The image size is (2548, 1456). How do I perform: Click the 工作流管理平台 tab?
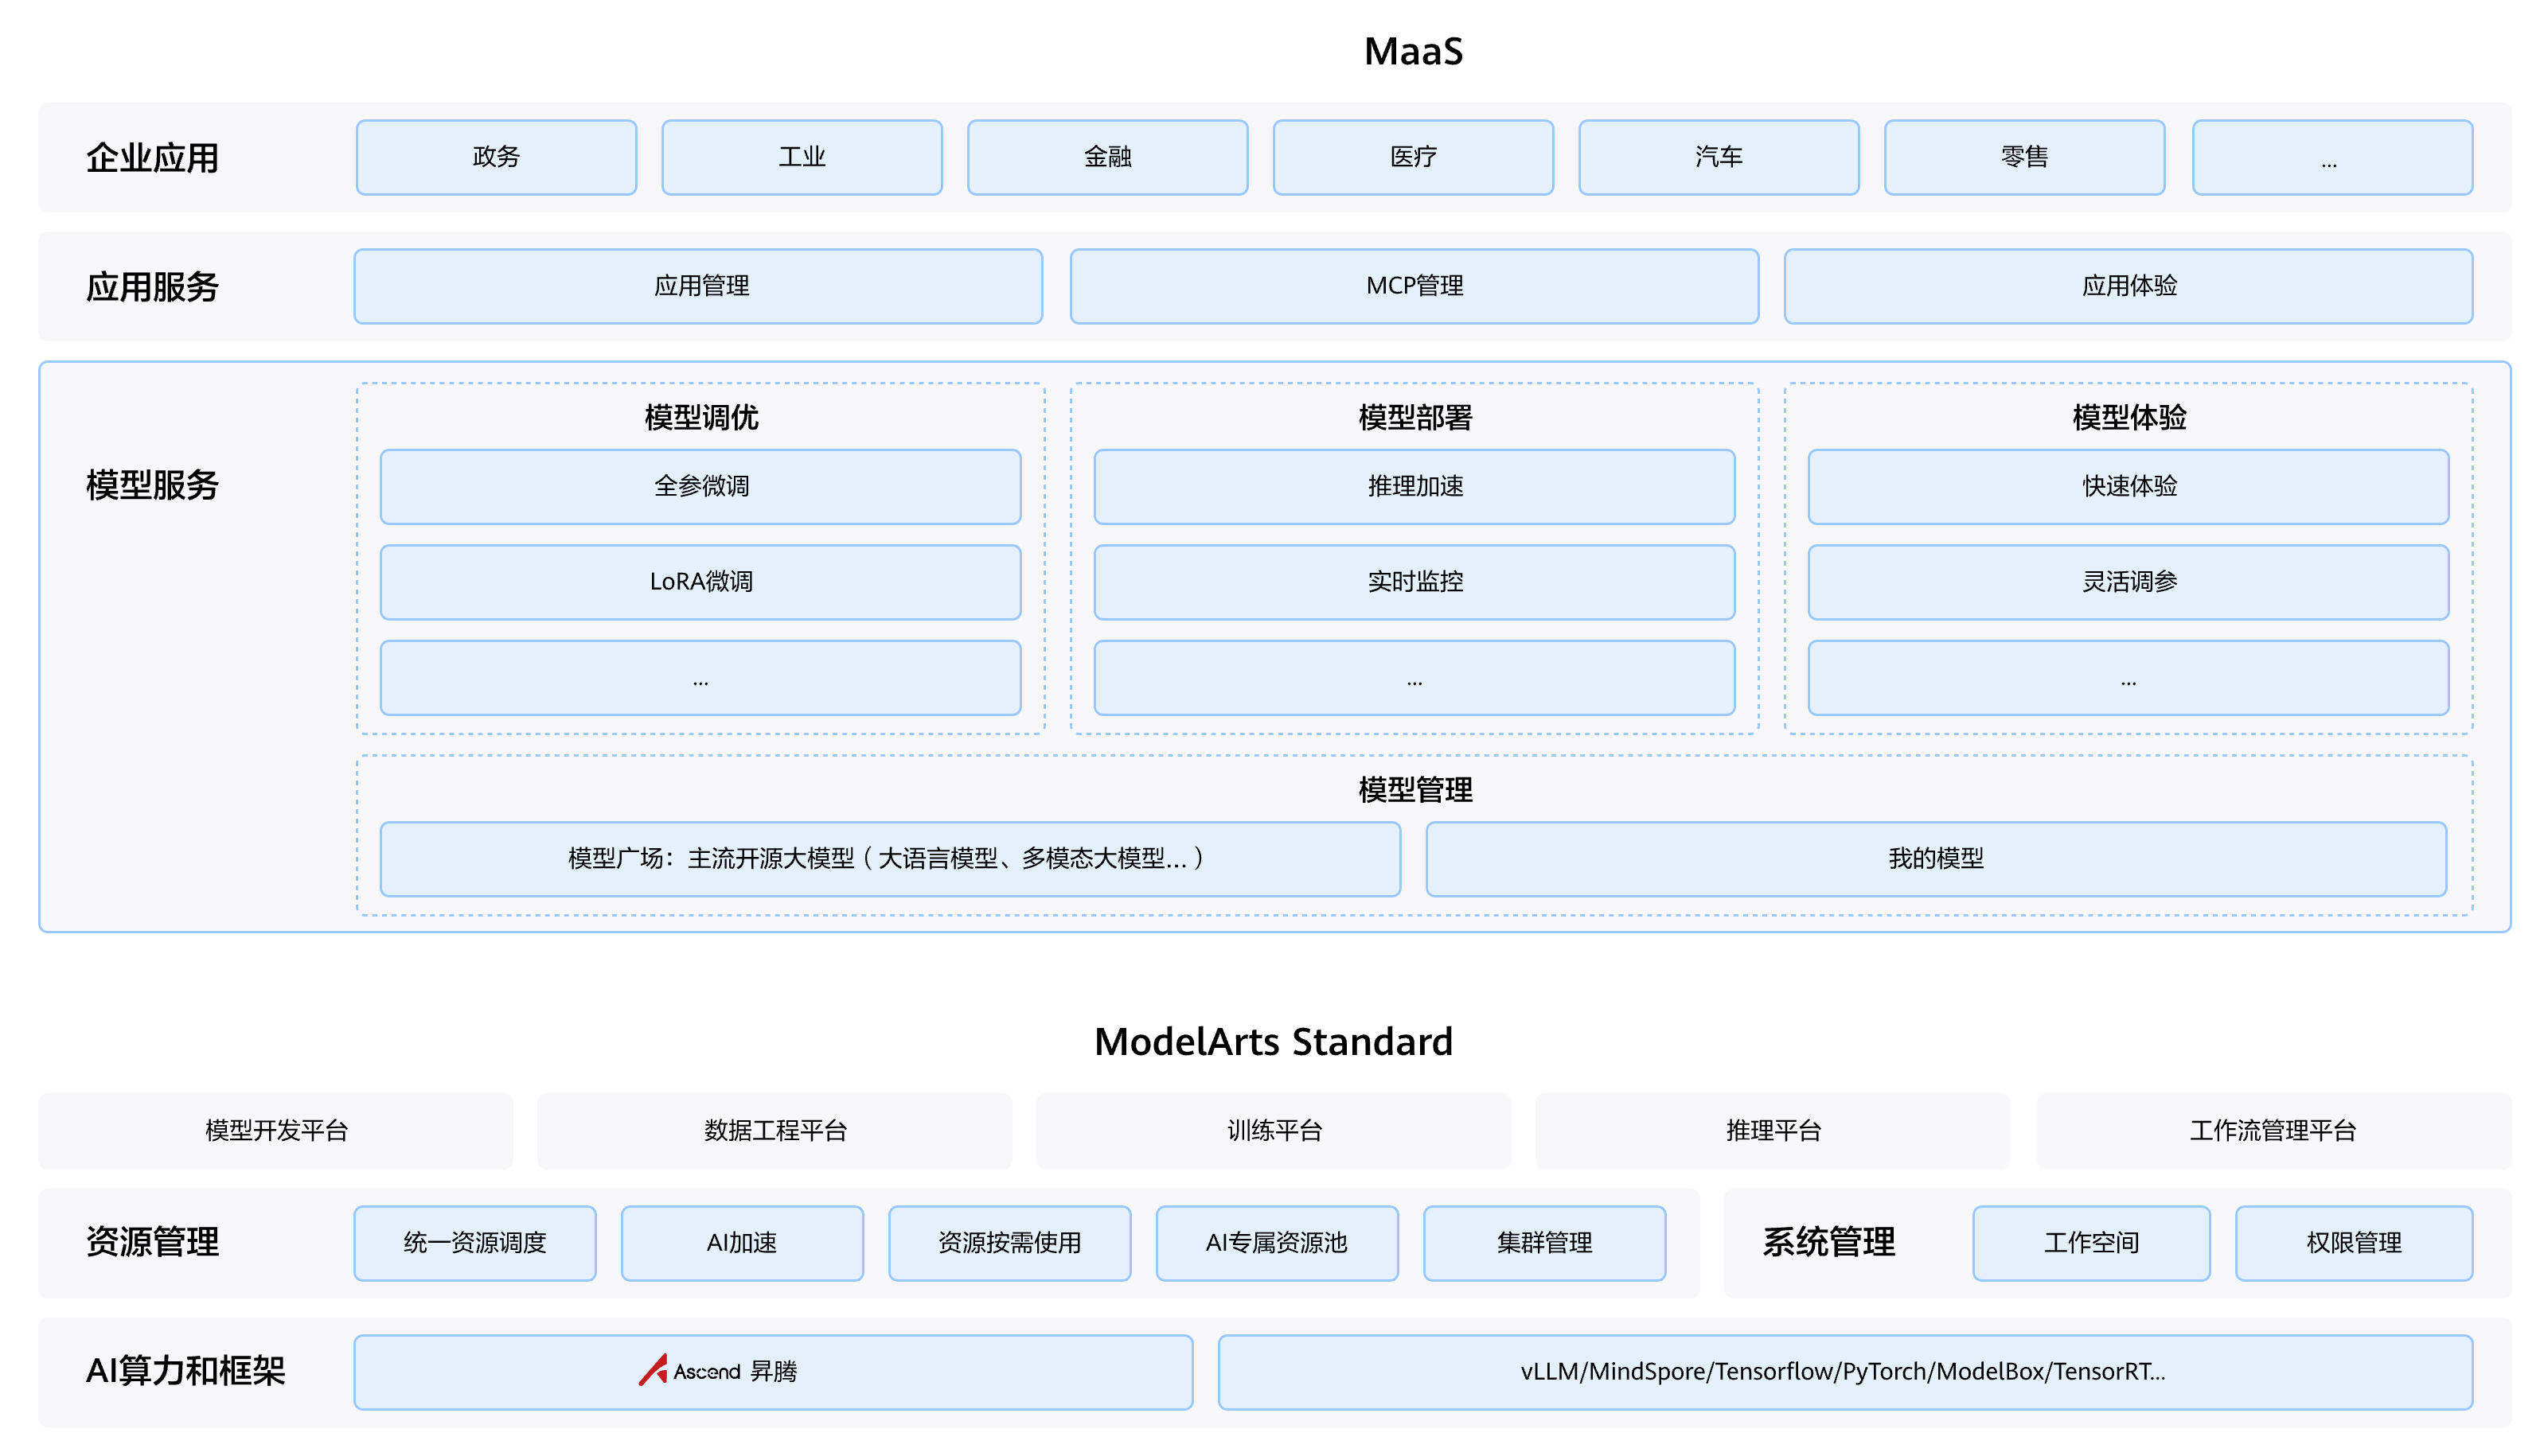pos(2272,1130)
